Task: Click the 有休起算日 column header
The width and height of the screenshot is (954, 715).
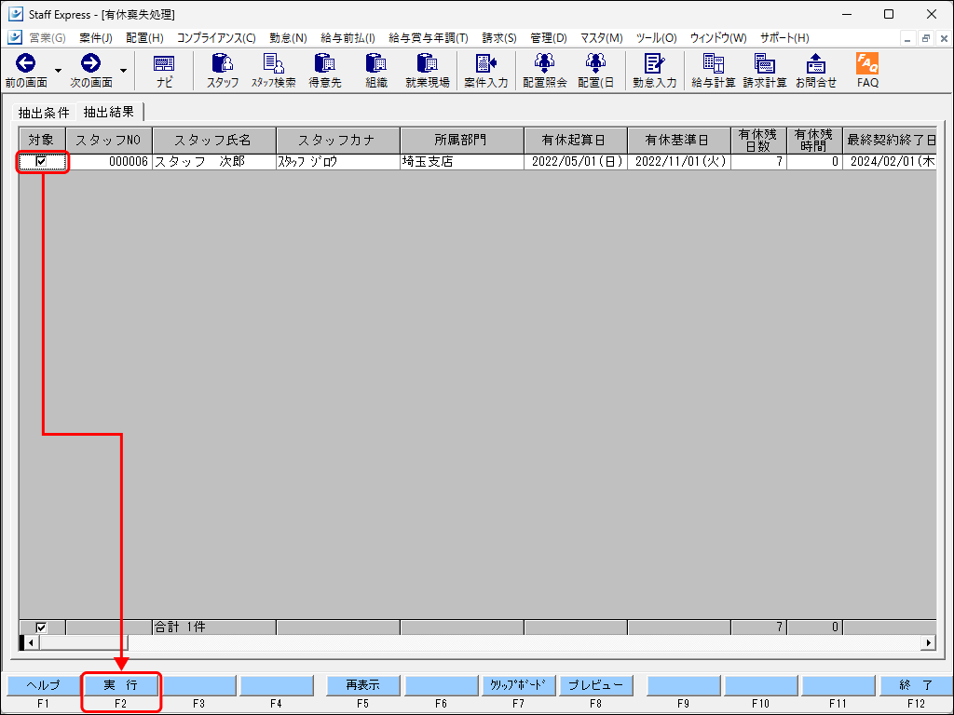Action: pyautogui.click(x=576, y=141)
